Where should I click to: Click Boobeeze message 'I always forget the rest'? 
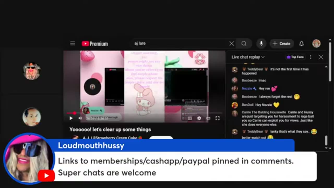(275, 97)
